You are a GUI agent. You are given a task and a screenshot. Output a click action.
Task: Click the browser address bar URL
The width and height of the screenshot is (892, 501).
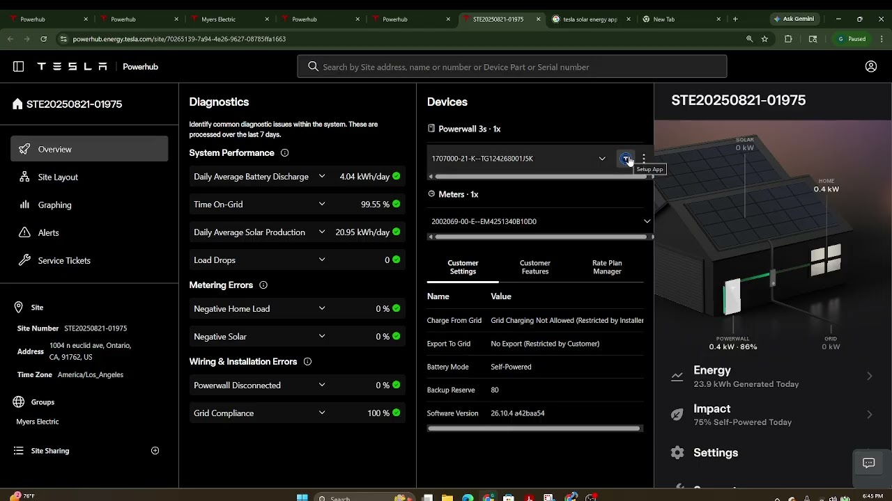tap(179, 39)
